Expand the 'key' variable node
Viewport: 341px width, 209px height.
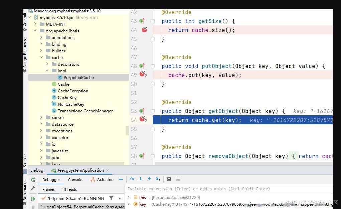point(129,204)
